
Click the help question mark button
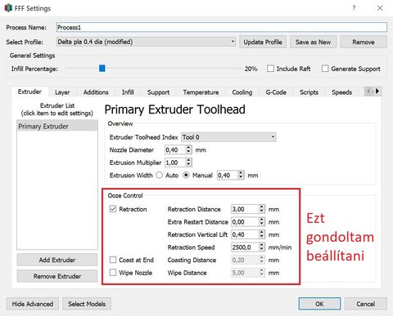pos(354,8)
